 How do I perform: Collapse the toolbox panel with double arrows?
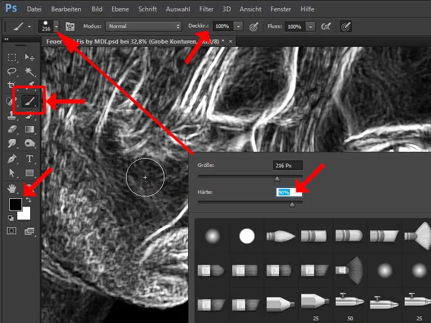pyautogui.click(x=6, y=39)
